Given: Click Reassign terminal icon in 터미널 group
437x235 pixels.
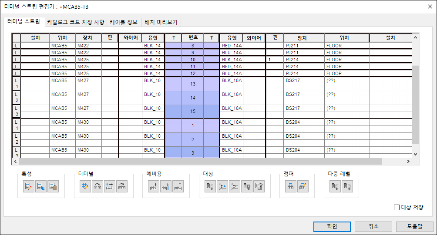Looking at the screenshot, I should click(97, 186).
